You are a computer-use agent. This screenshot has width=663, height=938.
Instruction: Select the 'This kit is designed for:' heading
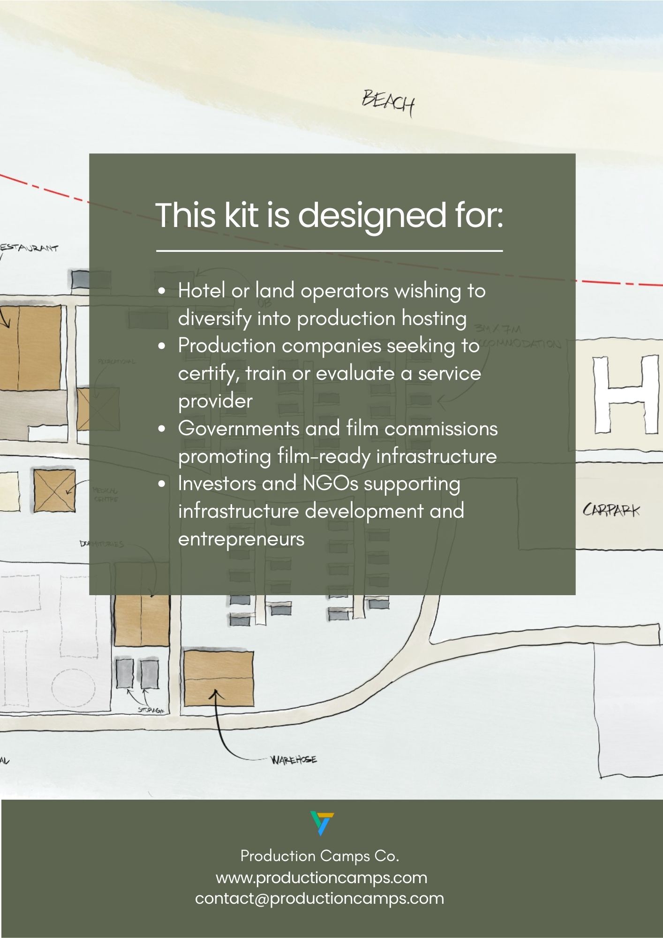(x=329, y=215)
